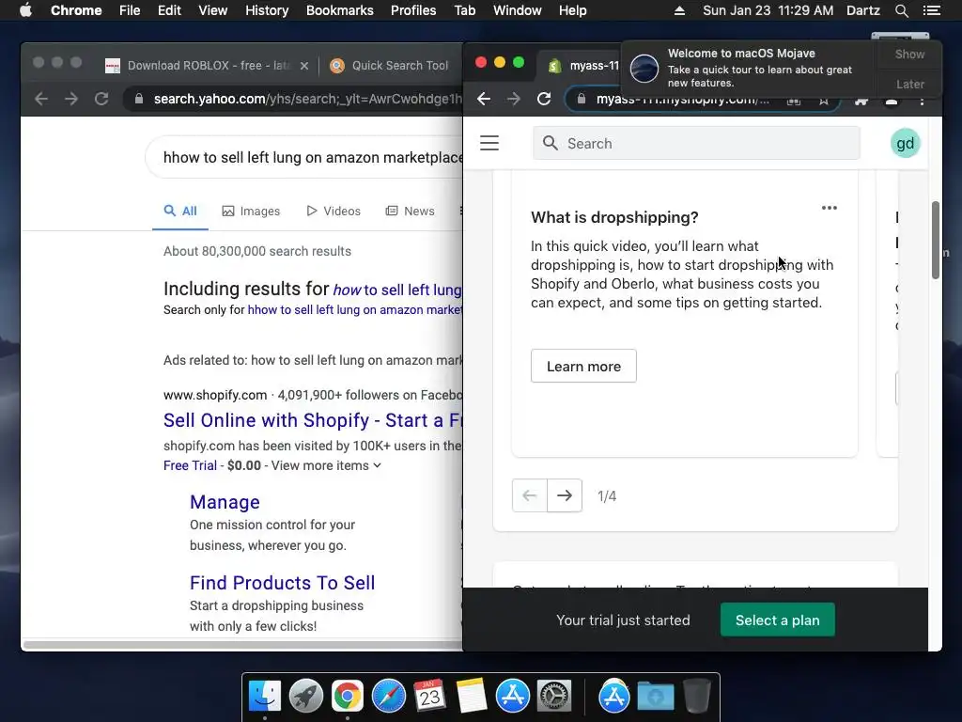Click the 1/4 card counter text

point(607,496)
